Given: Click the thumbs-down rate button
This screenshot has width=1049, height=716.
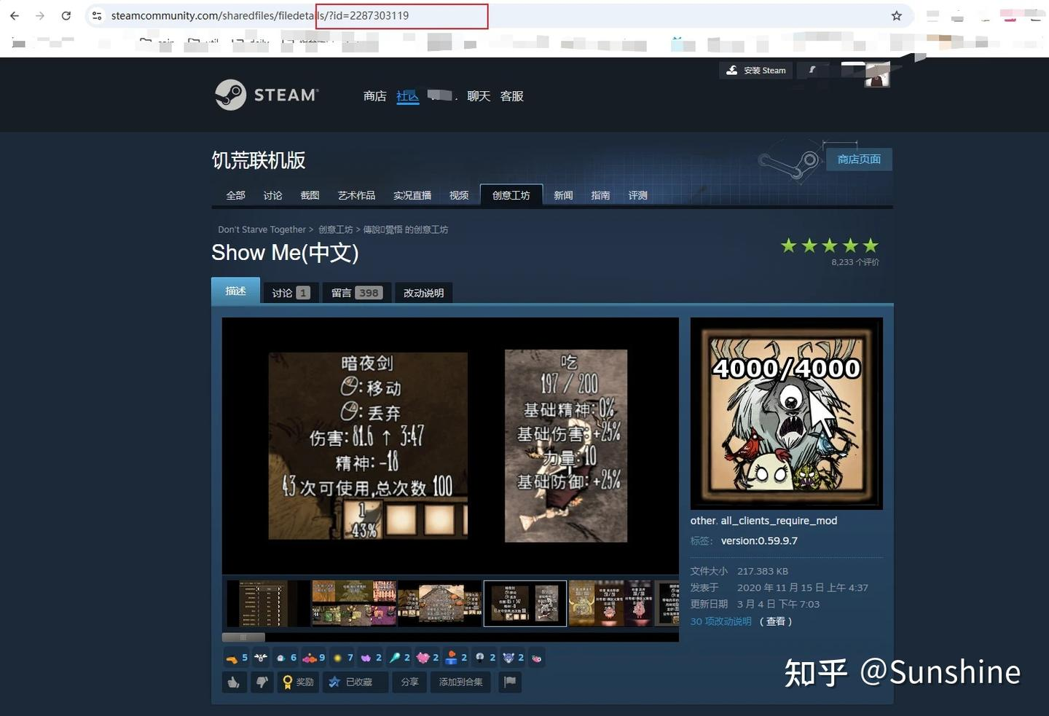Looking at the screenshot, I should pyautogui.click(x=262, y=682).
